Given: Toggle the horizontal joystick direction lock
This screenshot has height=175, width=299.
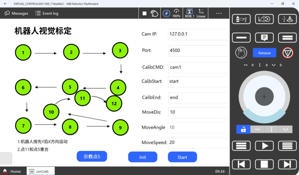Looking at the screenshot, I should click(257, 129).
